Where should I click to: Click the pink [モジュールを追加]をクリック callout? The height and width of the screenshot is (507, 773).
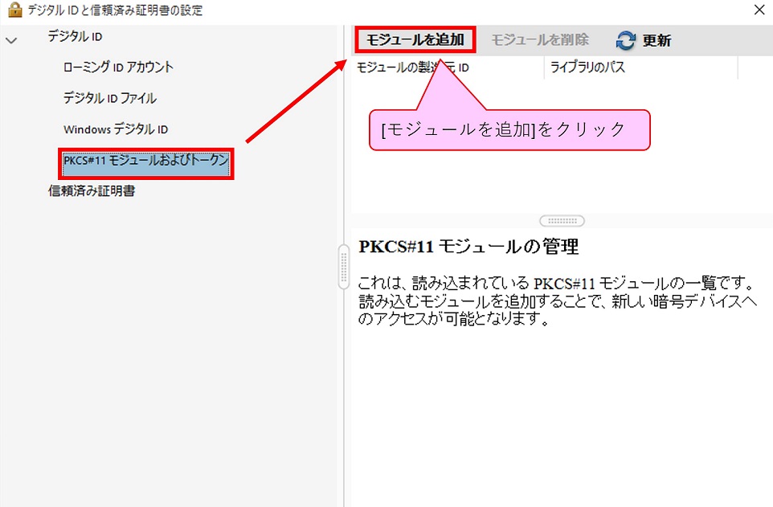pyautogui.click(x=509, y=130)
